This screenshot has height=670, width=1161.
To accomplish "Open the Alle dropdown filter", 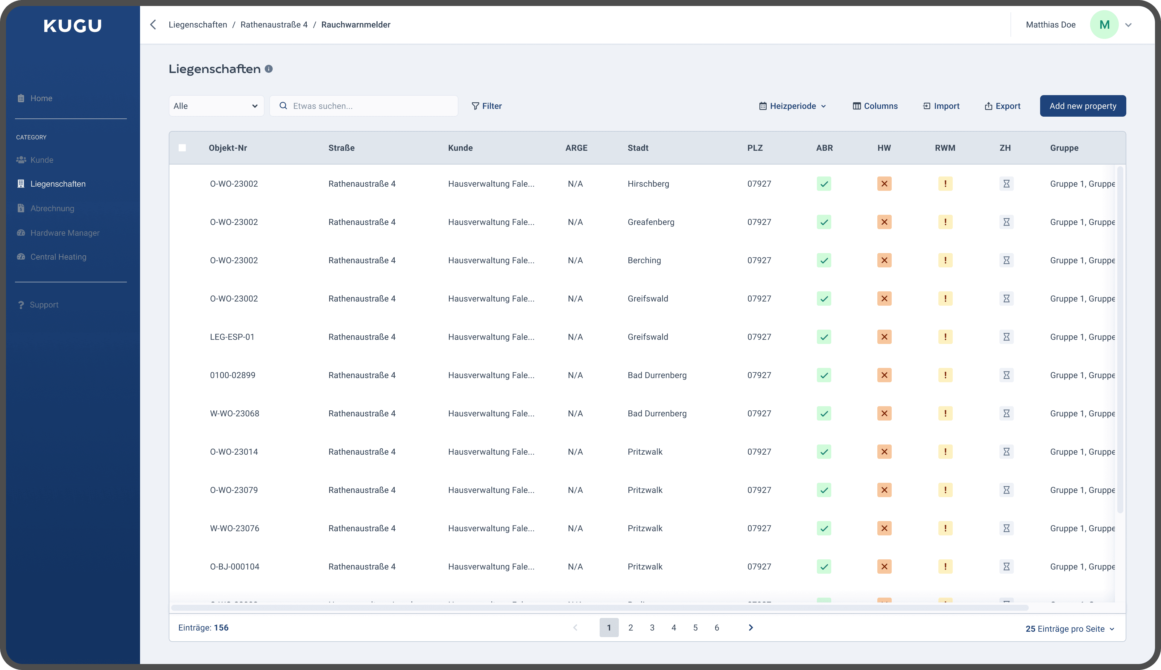I will [x=216, y=106].
